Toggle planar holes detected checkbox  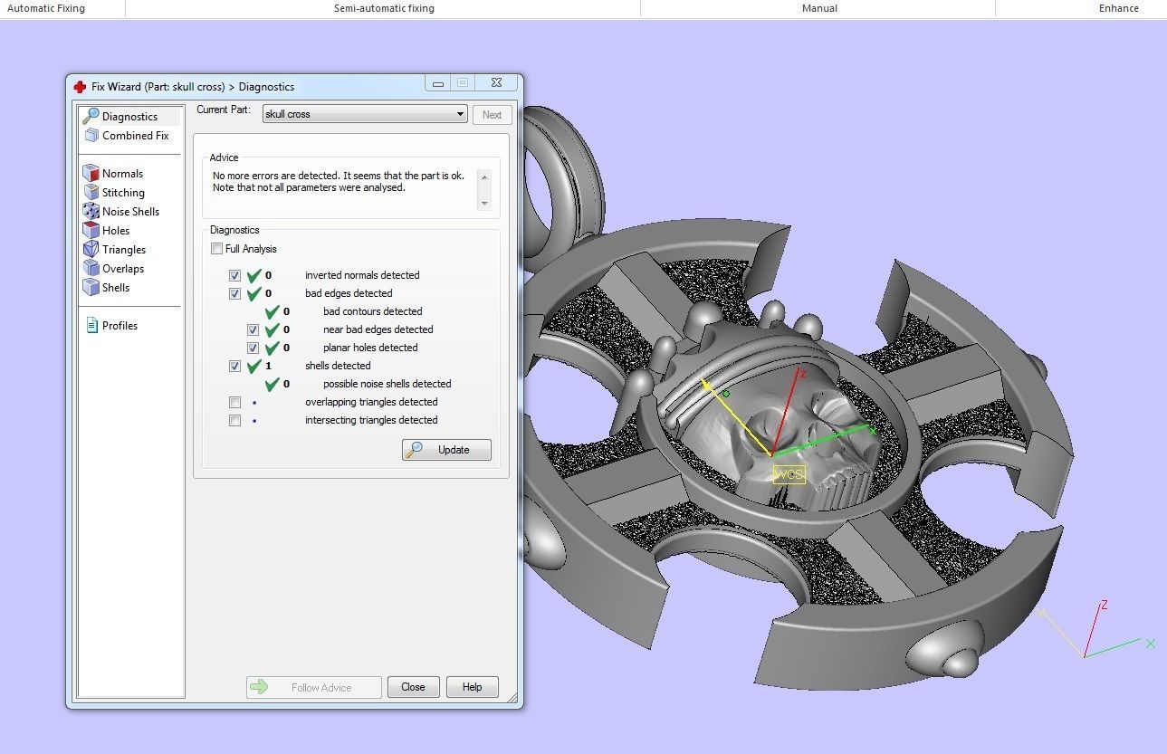(253, 348)
